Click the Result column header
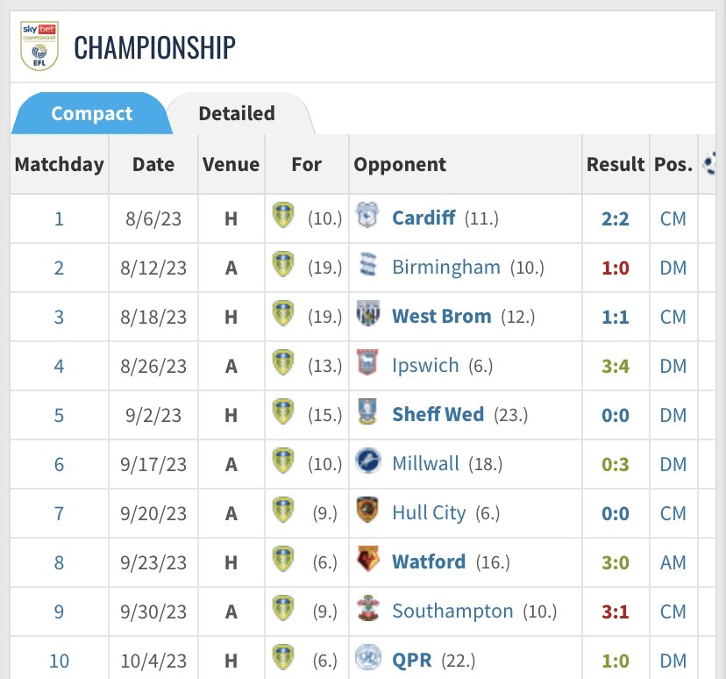Viewport: 726px width, 679px height. [x=616, y=164]
